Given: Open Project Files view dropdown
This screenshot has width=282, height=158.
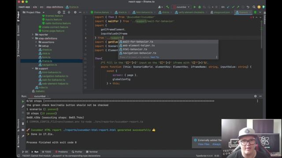Looking at the screenshot, I should click(x=33, y=12).
